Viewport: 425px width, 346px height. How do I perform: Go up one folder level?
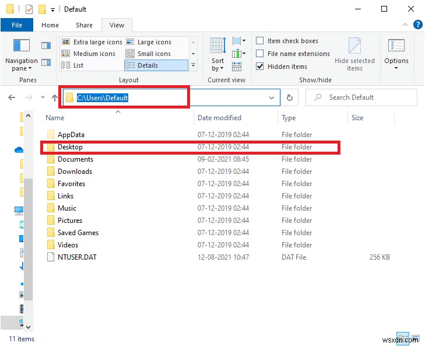pos(55,97)
